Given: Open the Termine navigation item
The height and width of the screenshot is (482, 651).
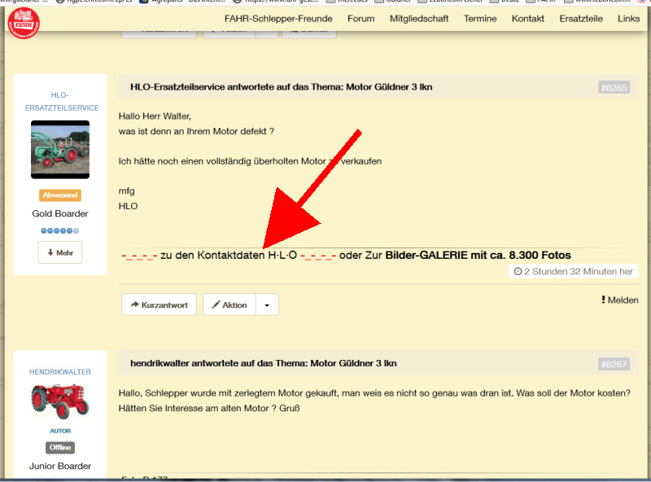Looking at the screenshot, I should (480, 19).
